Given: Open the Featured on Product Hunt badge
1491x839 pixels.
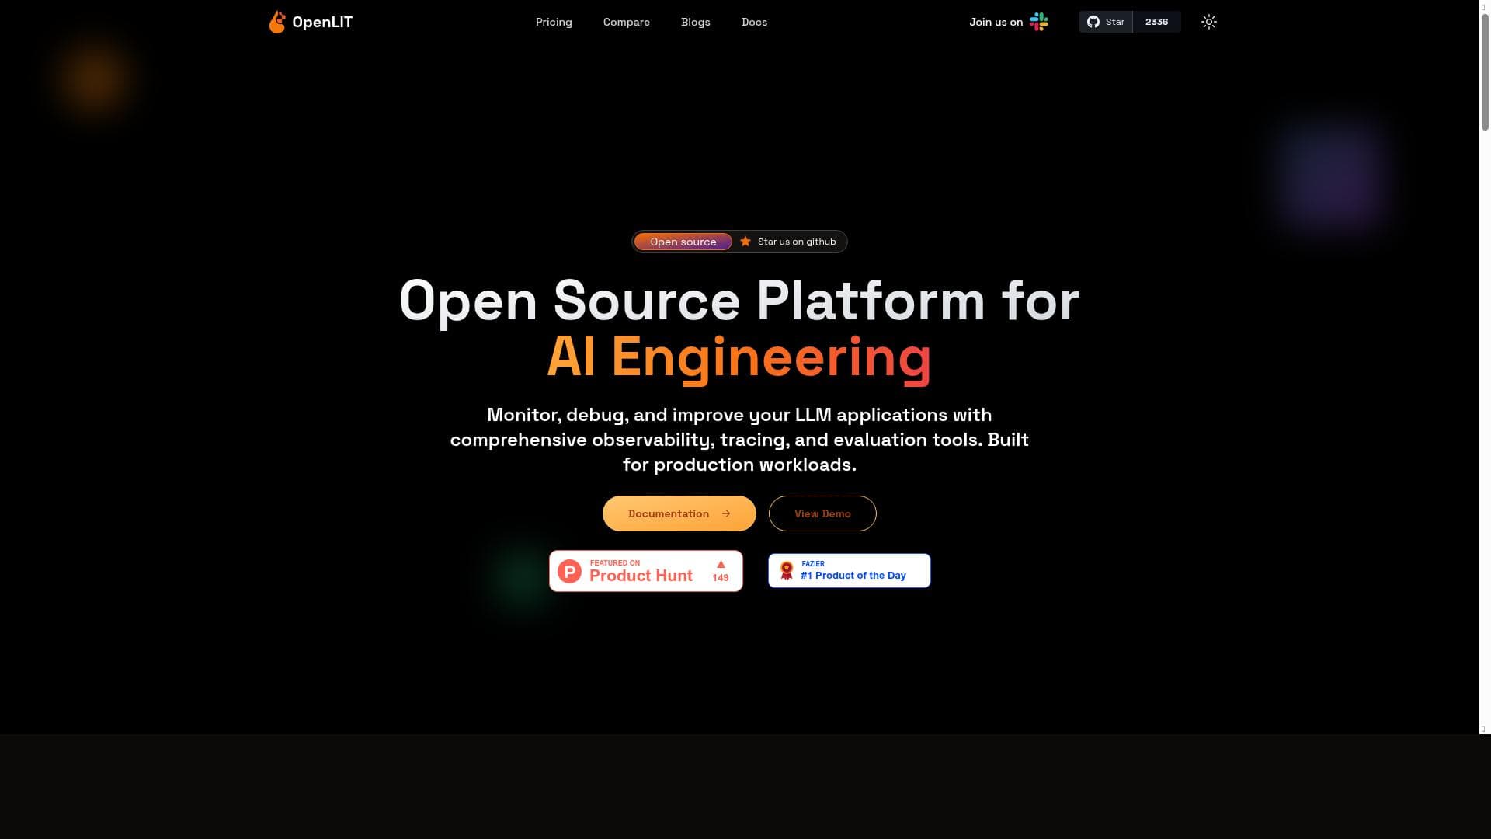Looking at the screenshot, I should click(x=646, y=571).
